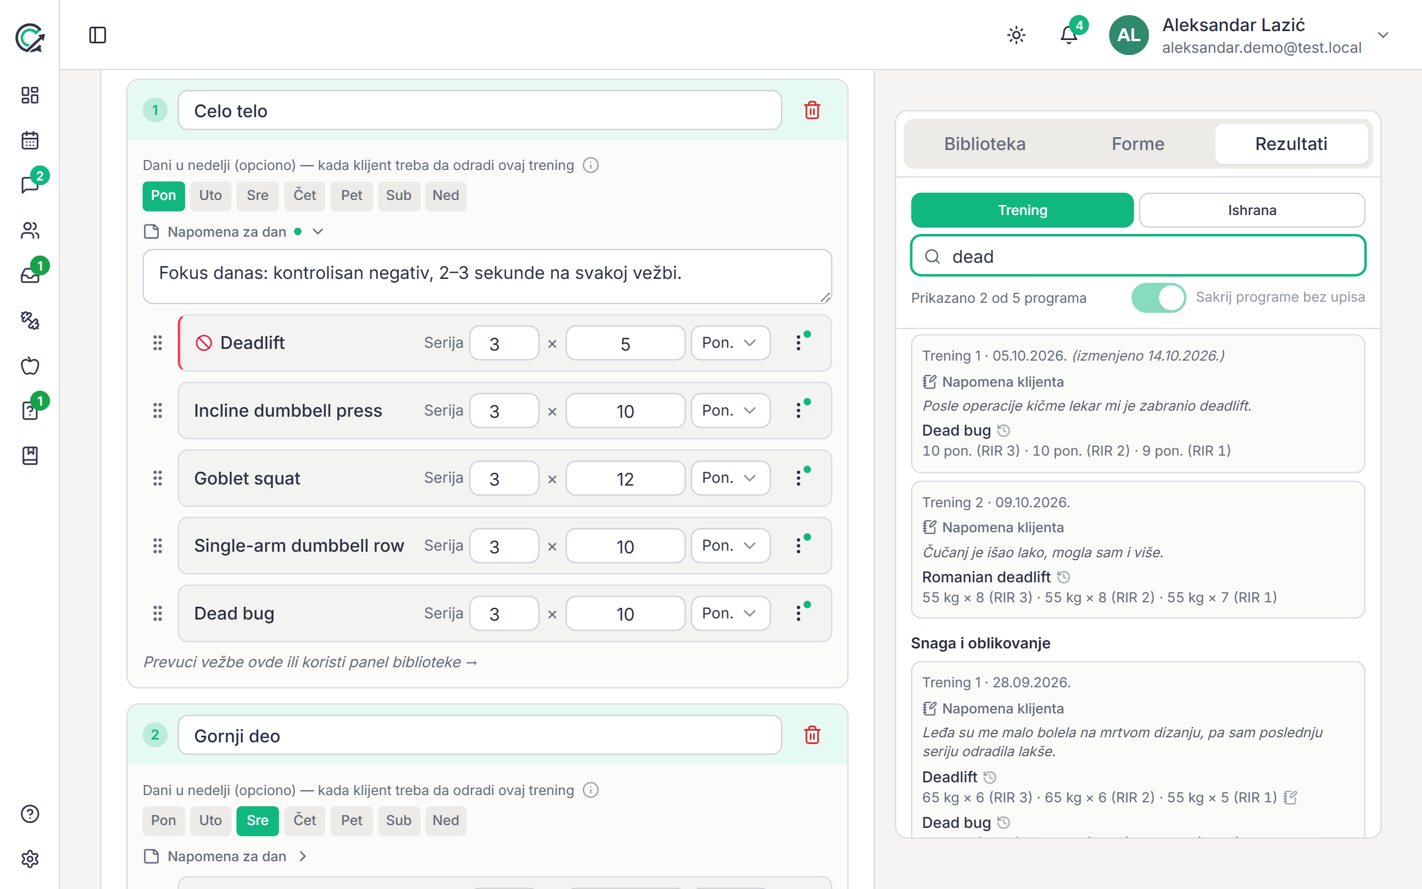Open clients people icon in sidebar

click(30, 231)
